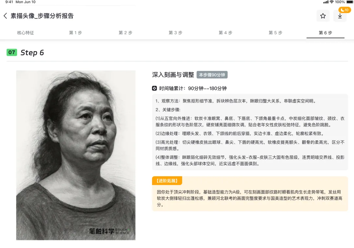Screen dimensions: 354x248
Task: Switch to 第 4 步 tab
Action: pos(225,33)
